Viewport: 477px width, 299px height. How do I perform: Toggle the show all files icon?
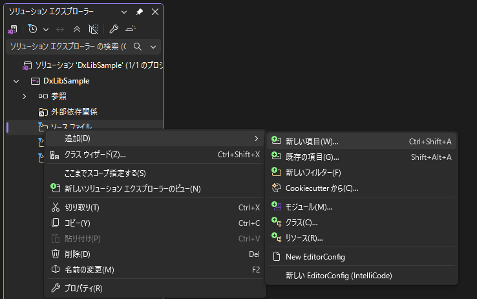pyautogui.click(x=93, y=29)
